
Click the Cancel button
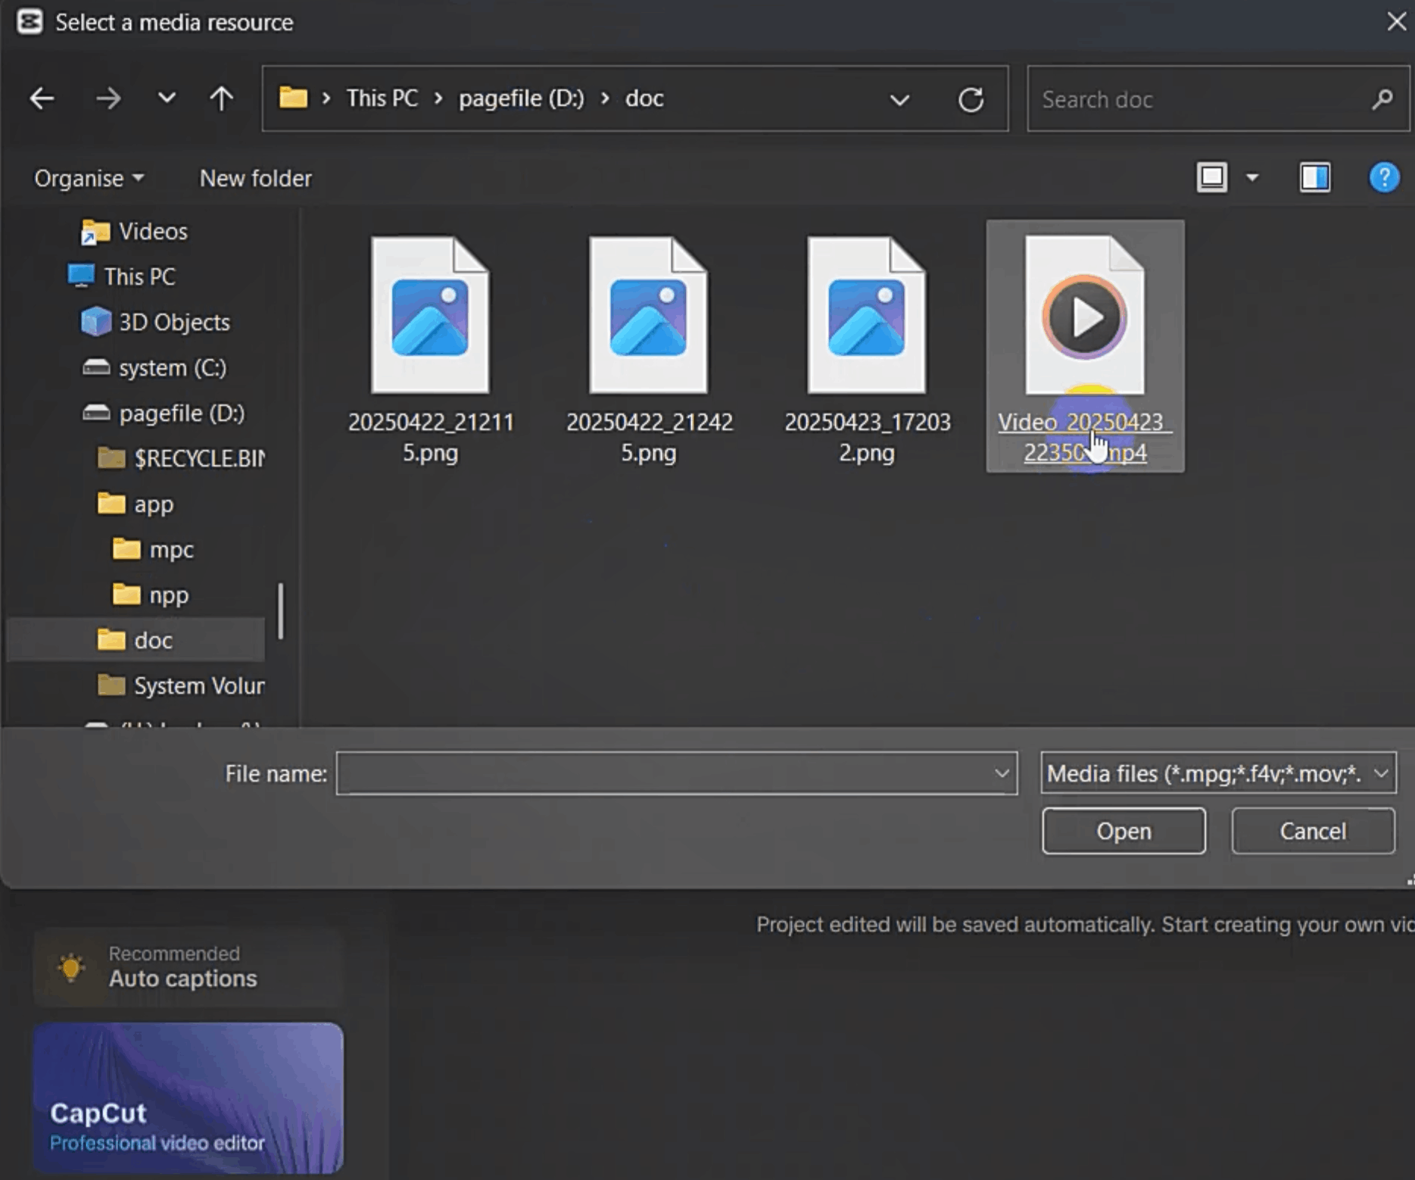click(1312, 831)
